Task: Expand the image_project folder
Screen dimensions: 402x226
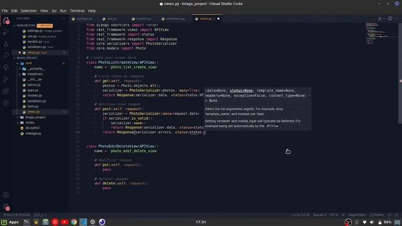Action: (x=18, y=117)
